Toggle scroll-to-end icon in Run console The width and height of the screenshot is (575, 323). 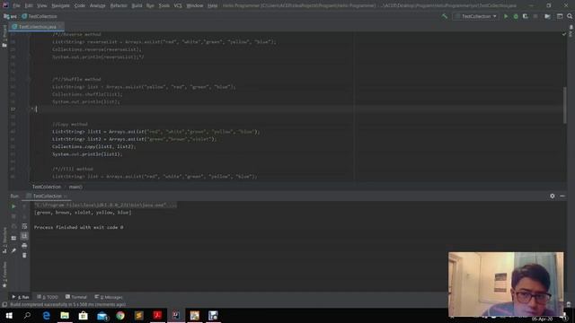pyautogui.click(x=24, y=236)
